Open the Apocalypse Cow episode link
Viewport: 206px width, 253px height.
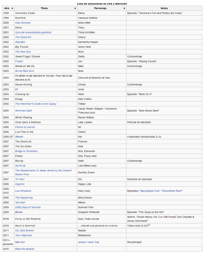click(150, 191)
